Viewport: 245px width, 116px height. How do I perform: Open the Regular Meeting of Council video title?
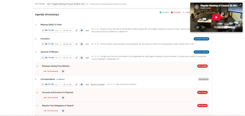(x=219, y=6)
